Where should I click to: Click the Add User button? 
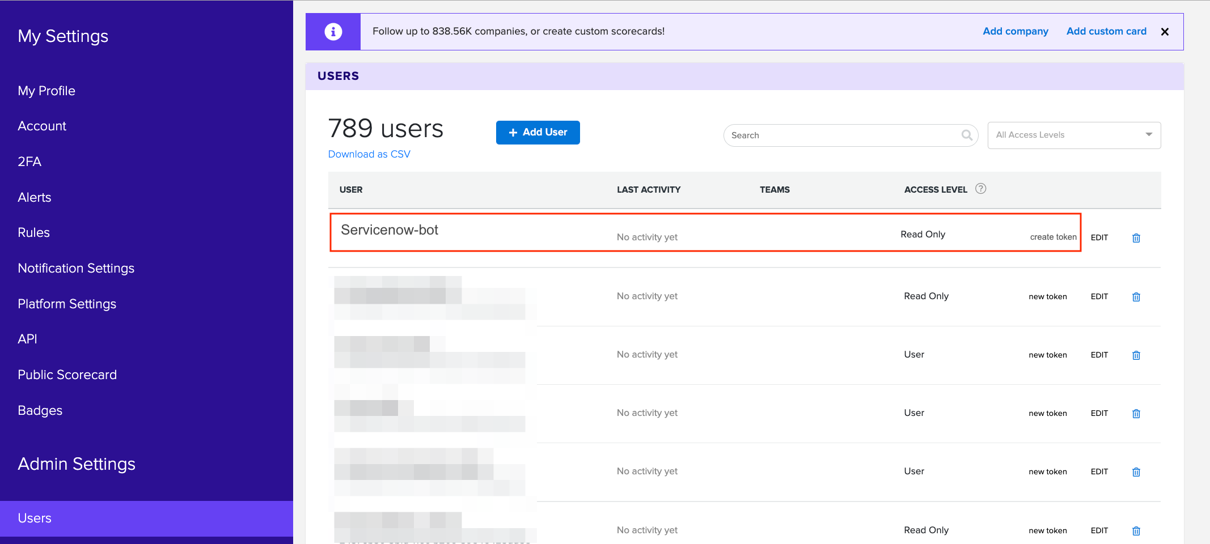538,132
